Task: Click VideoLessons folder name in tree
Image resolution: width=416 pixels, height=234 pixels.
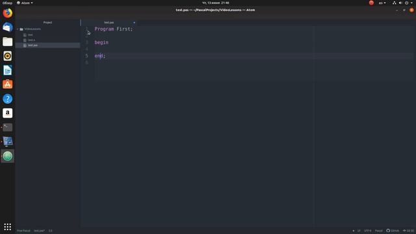Action: [x=32, y=29]
